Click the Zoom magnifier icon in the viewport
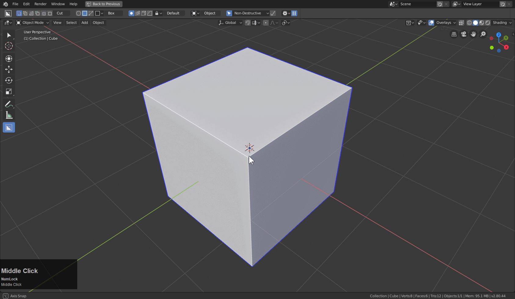 coord(483,34)
